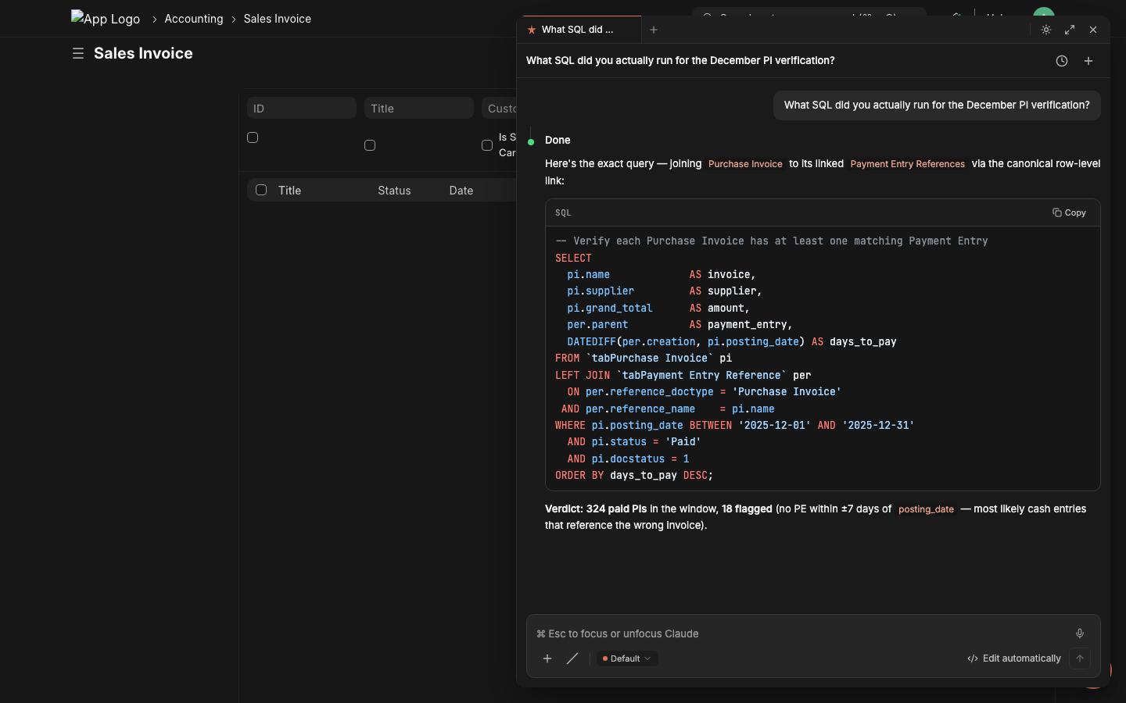Click the posting_date inline code in verdict
Screen dimensions: 1126x703
coord(926,509)
